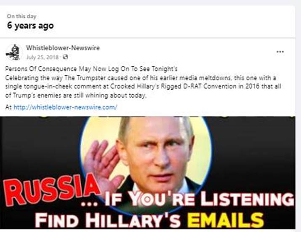Open the shared Russia meme image
This screenshot has height=232, width=301.
click(x=148, y=173)
